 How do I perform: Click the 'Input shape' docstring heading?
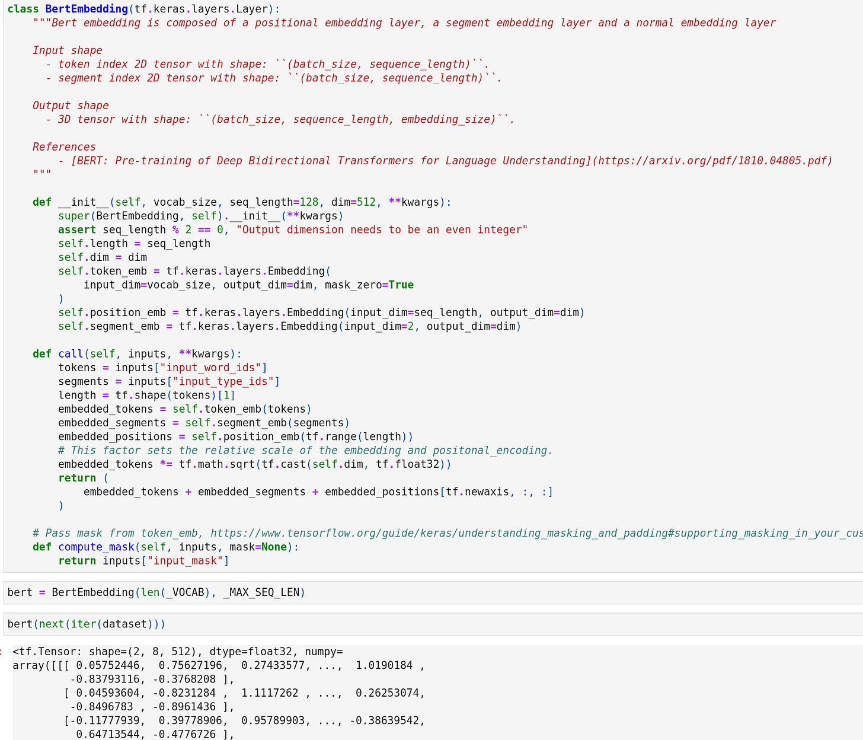tap(68, 50)
